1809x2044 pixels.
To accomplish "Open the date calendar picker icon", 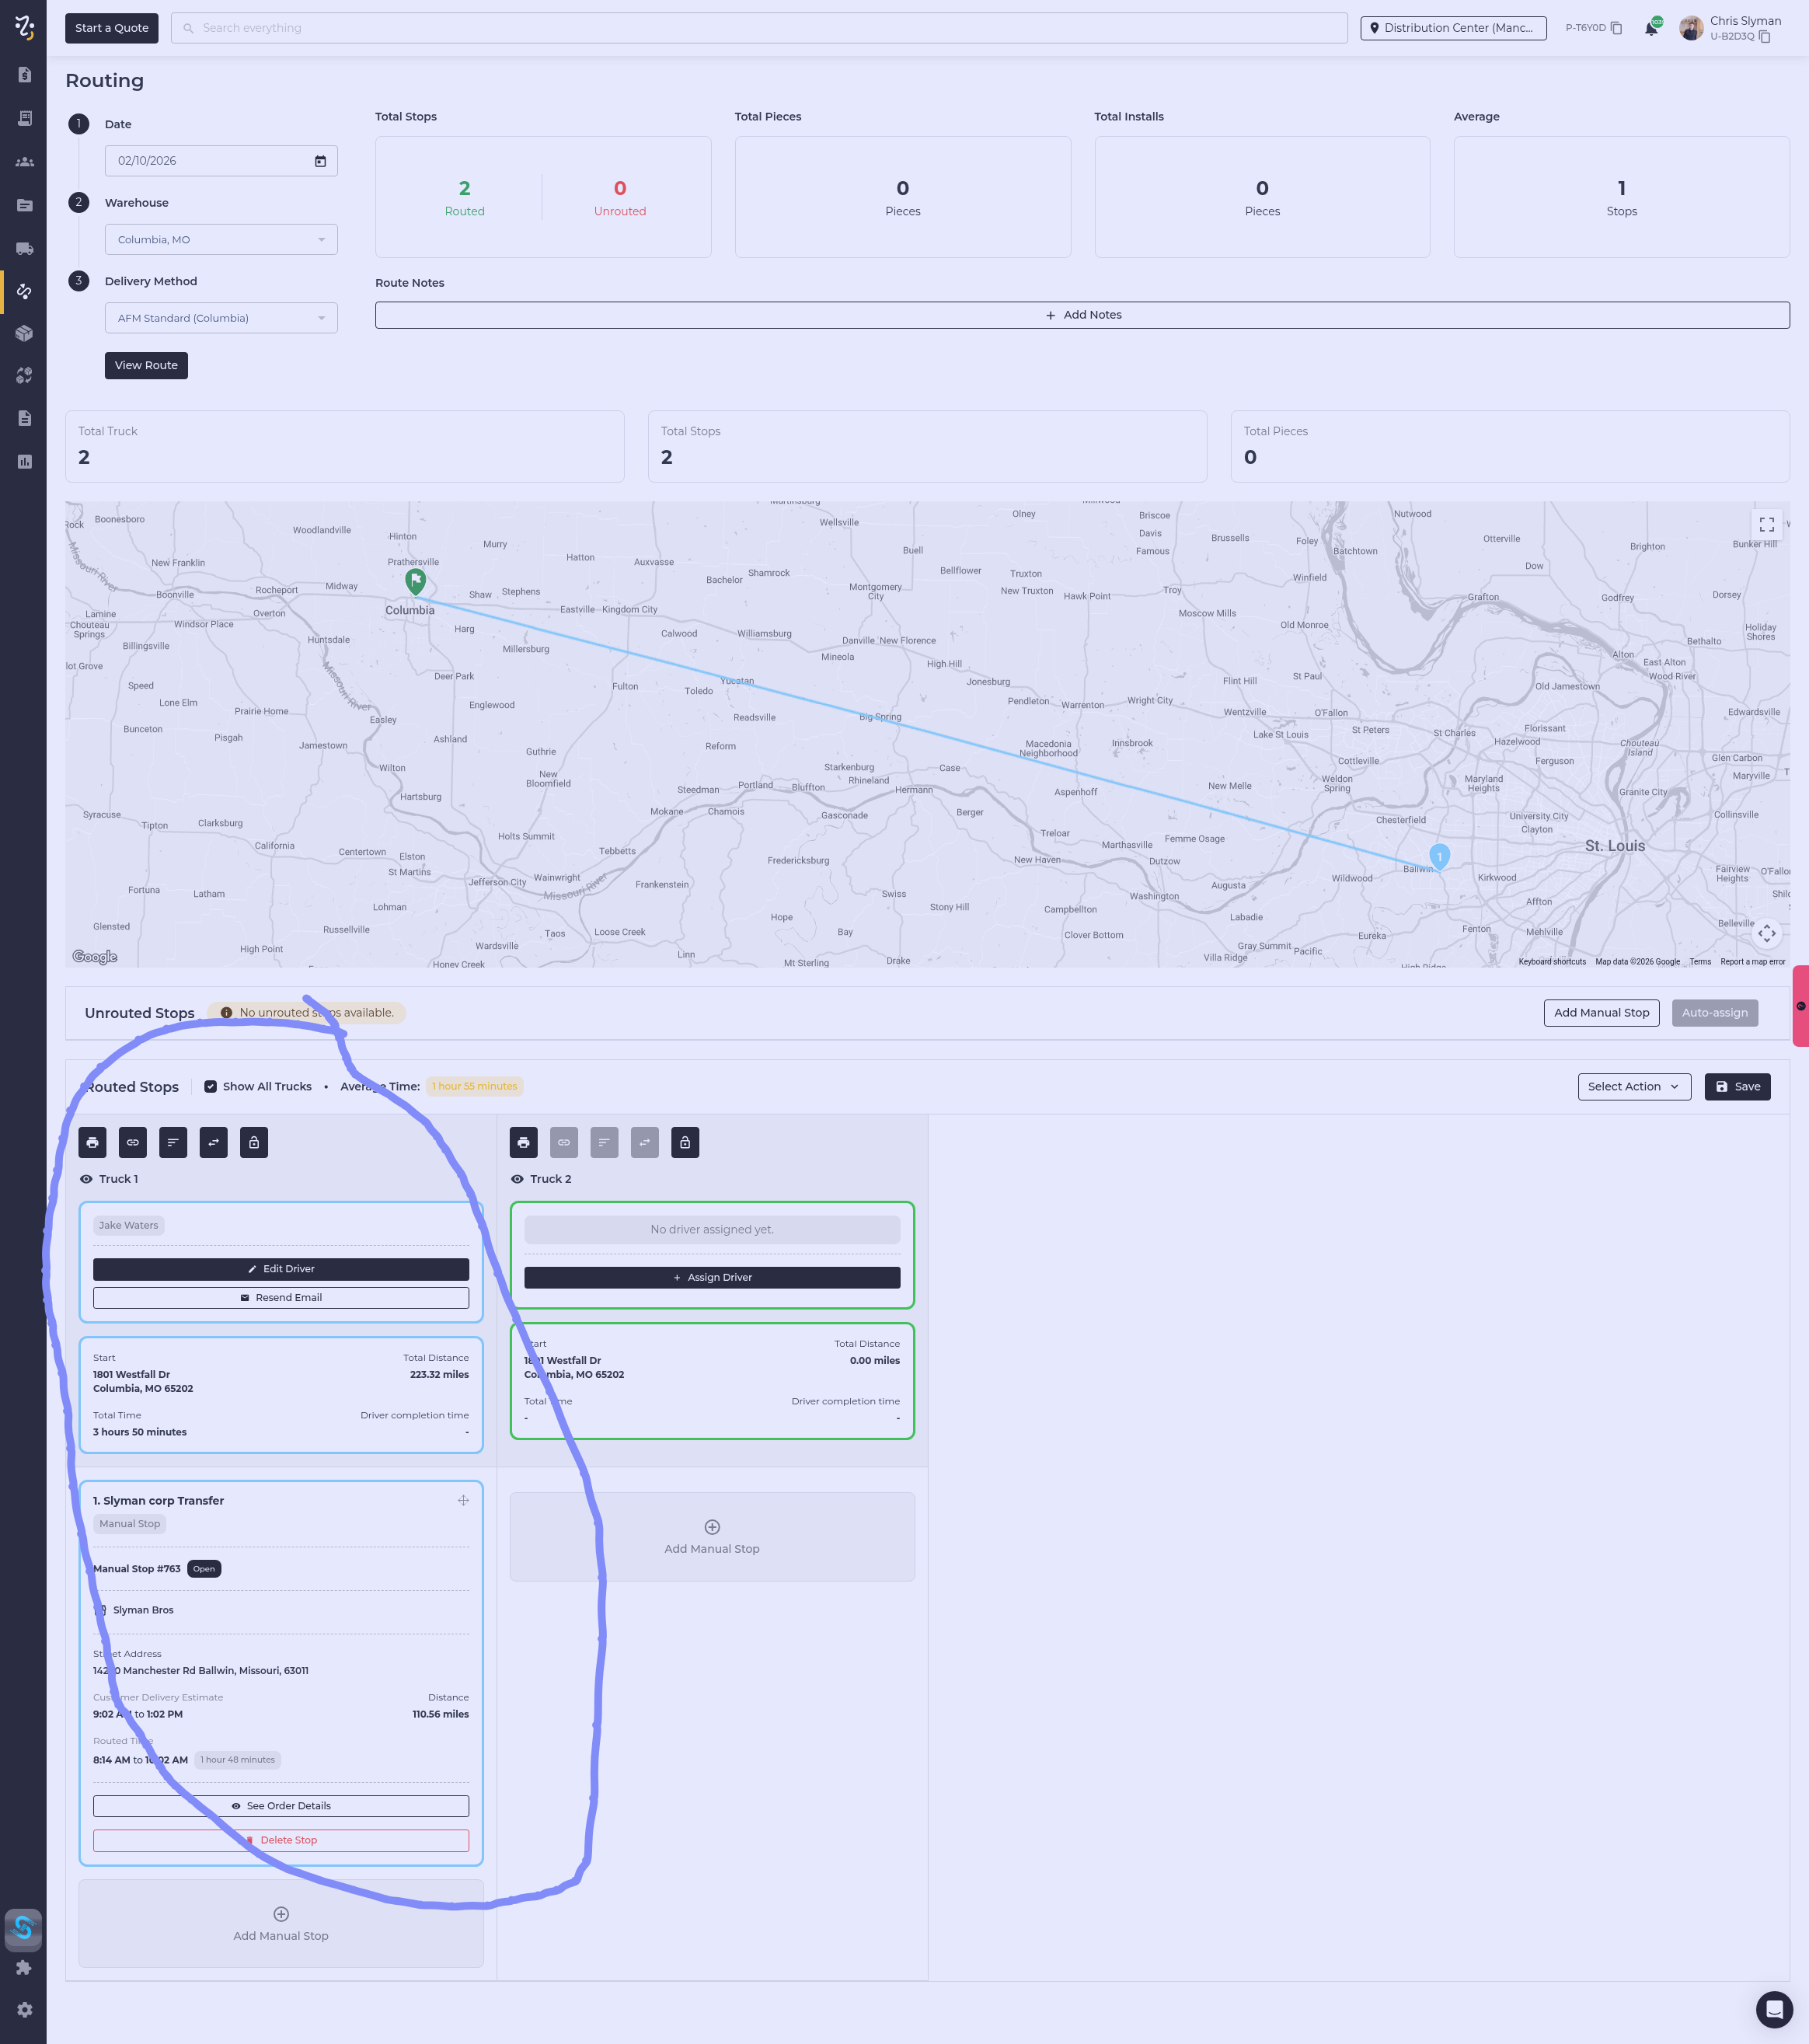I will tap(320, 161).
